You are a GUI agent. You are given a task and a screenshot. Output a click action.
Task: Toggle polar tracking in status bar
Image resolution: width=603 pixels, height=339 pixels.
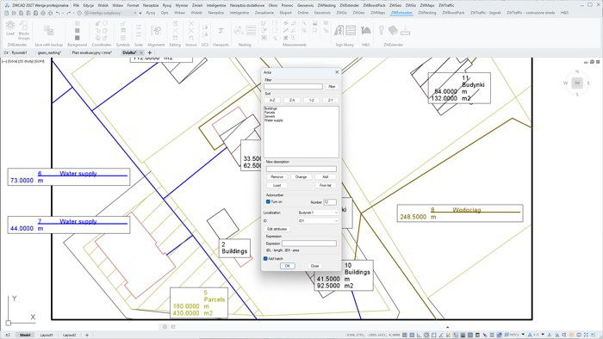coord(426,335)
